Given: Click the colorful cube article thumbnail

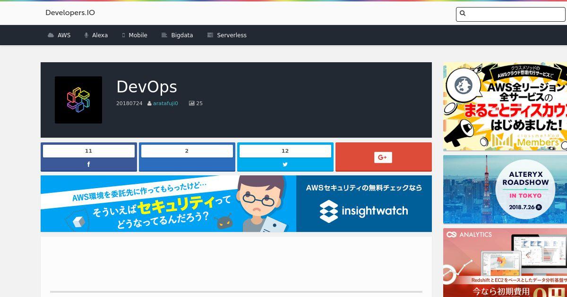Looking at the screenshot, I should click(78, 100).
